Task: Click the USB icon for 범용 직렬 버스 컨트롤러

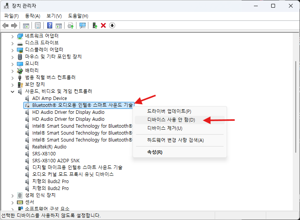Action: 20,77
